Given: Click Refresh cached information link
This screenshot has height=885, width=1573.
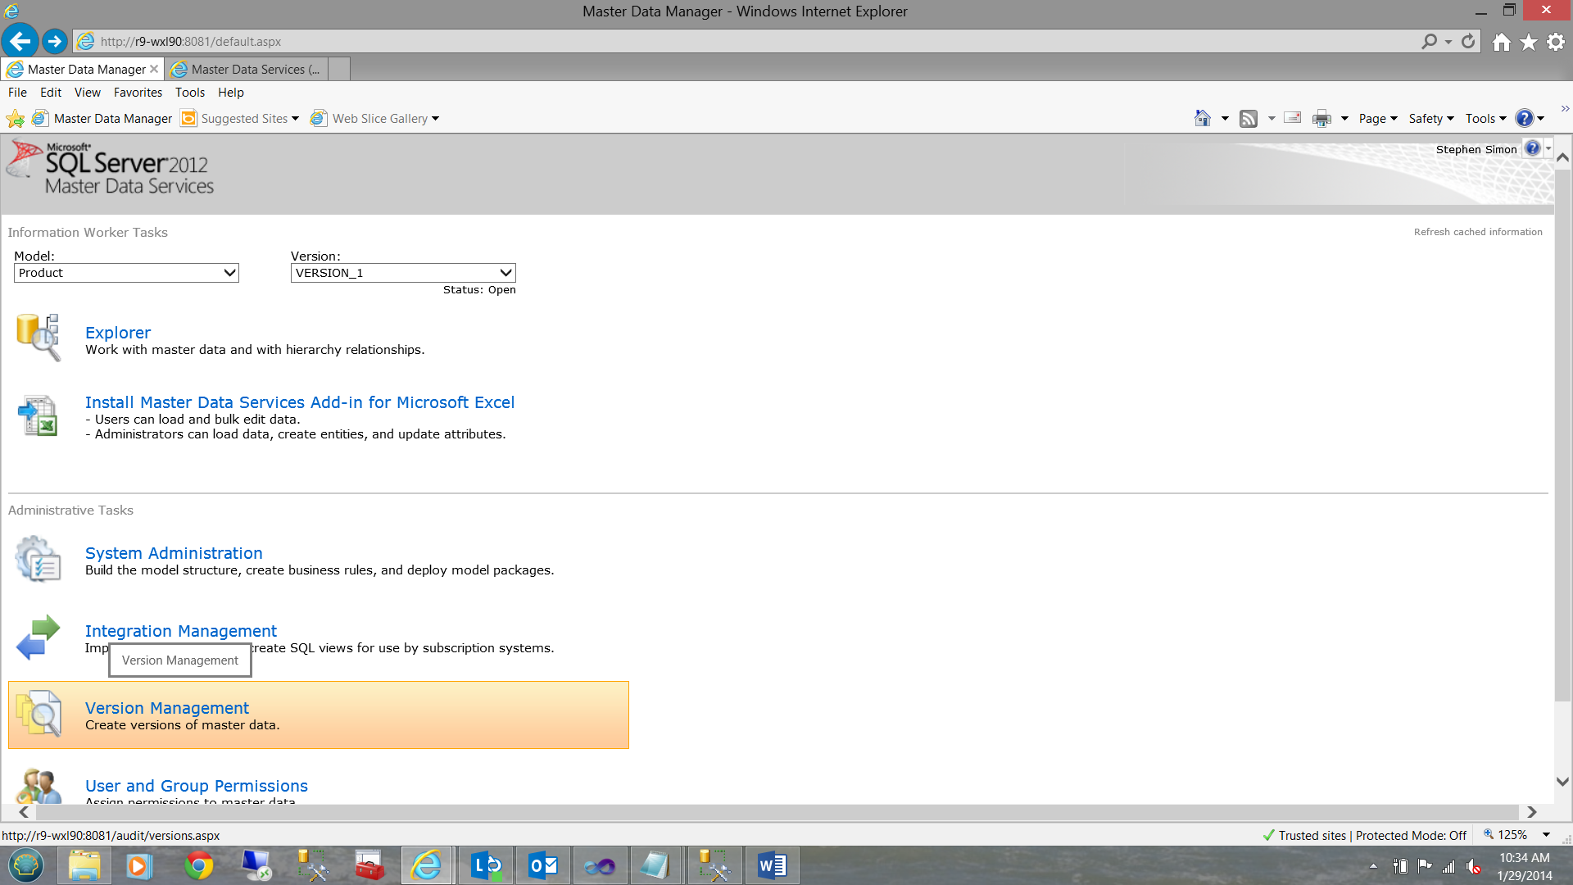Looking at the screenshot, I should pyautogui.click(x=1477, y=232).
